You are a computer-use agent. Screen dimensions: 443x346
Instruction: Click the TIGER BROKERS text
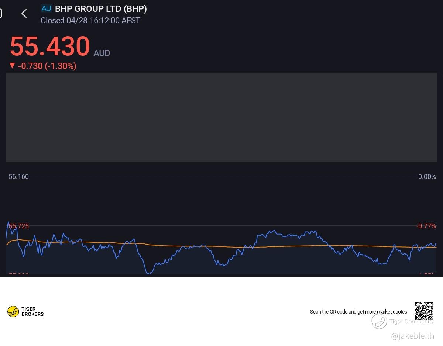click(x=32, y=312)
